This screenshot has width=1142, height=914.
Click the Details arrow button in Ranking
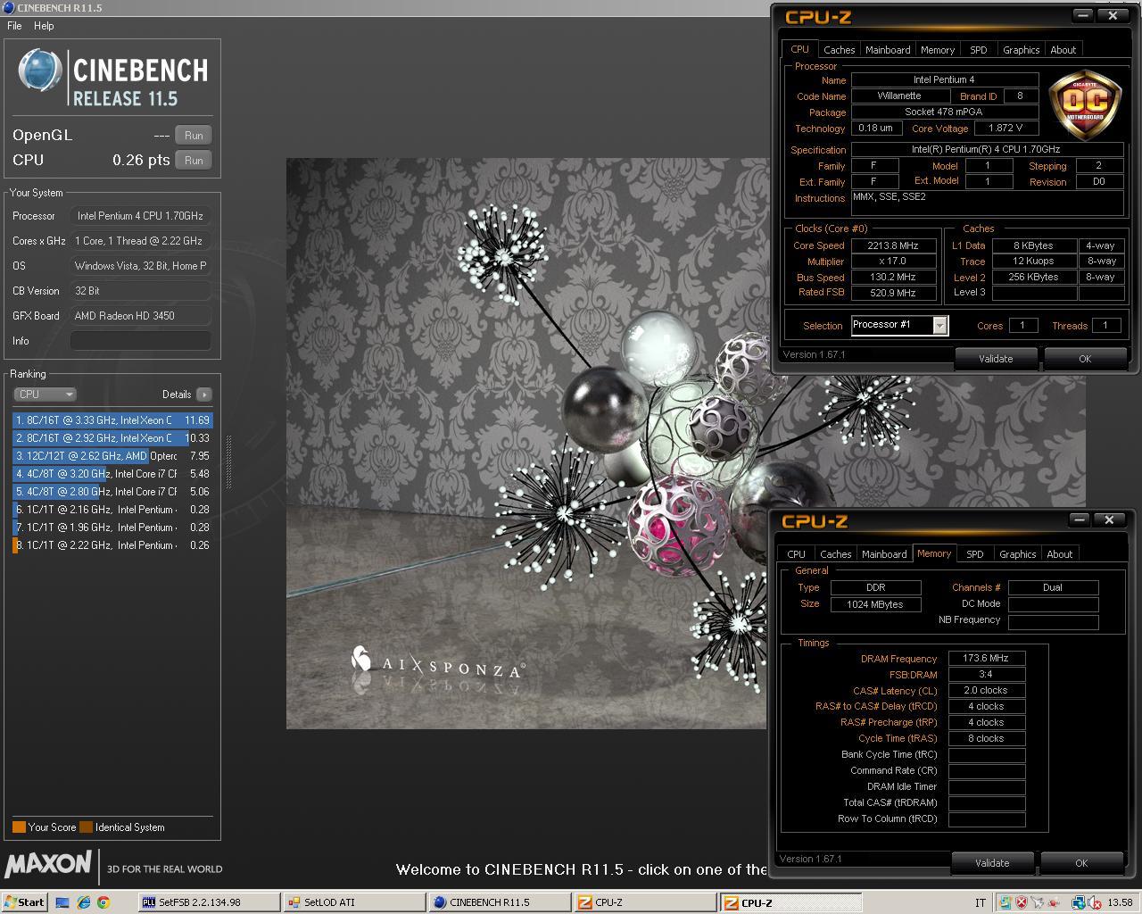click(x=204, y=395)
